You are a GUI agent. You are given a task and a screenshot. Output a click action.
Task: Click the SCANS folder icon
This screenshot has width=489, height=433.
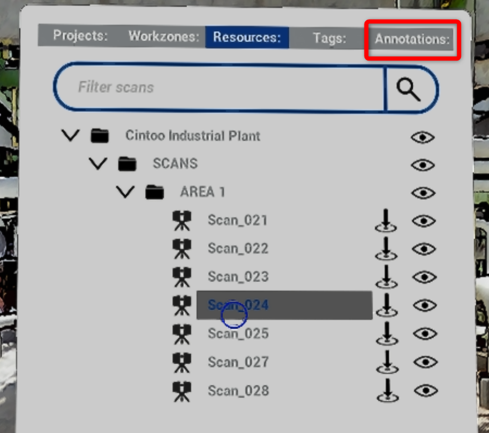(127, 164)
